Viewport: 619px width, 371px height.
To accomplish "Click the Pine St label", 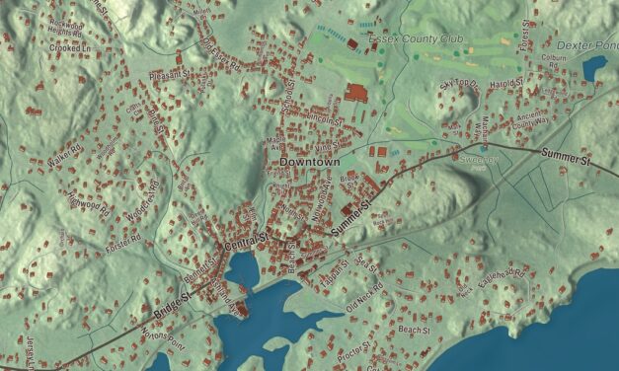I will 156,121.
